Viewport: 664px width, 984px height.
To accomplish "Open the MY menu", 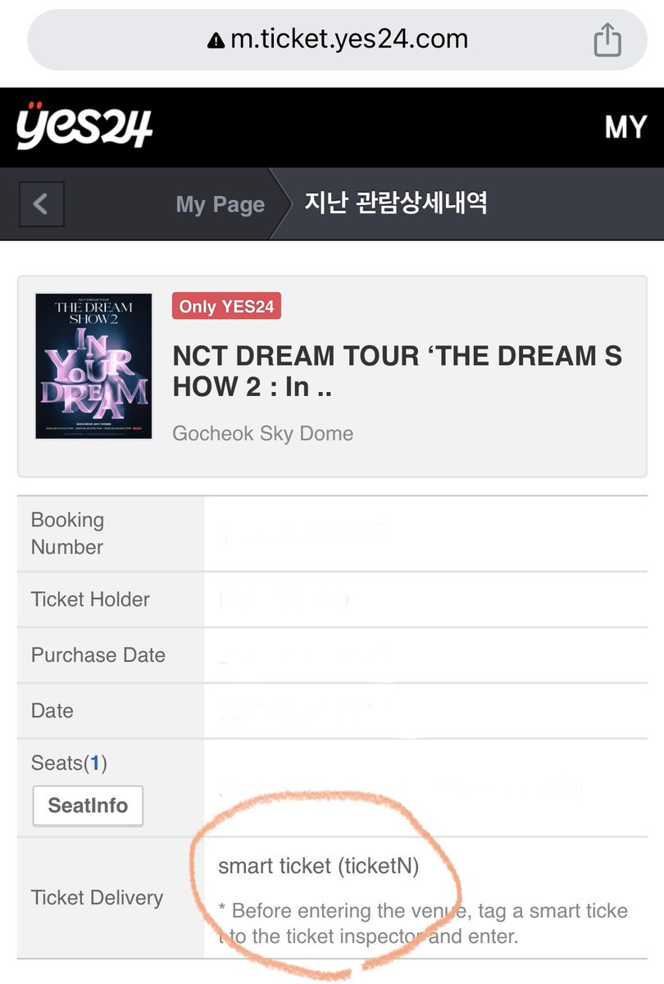I will tap(625, 127).
